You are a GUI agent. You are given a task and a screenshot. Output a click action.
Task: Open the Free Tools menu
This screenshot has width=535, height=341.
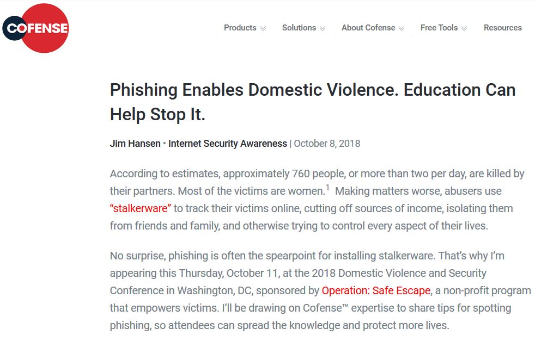click(439, 28)
